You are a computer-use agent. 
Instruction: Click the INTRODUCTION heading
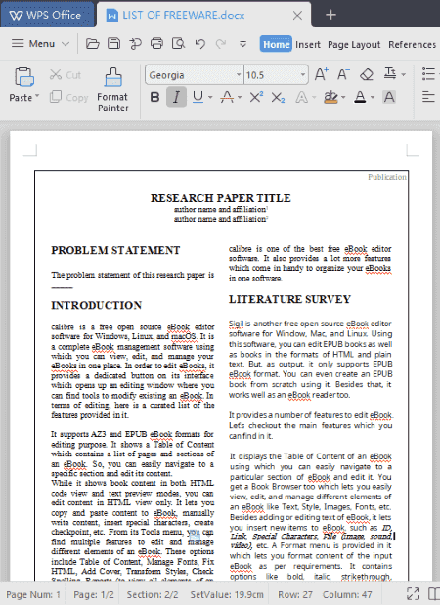[x=96, y=305]
